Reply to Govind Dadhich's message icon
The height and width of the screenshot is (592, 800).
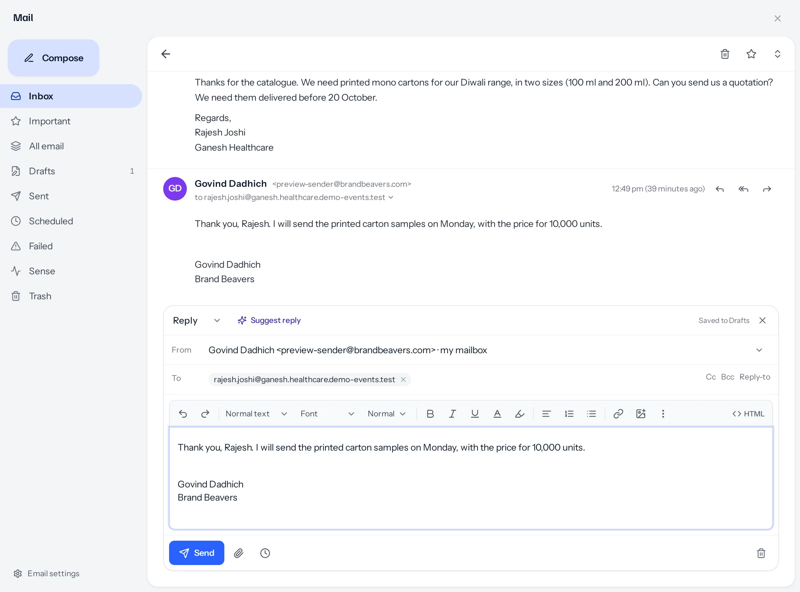point(720,189)
